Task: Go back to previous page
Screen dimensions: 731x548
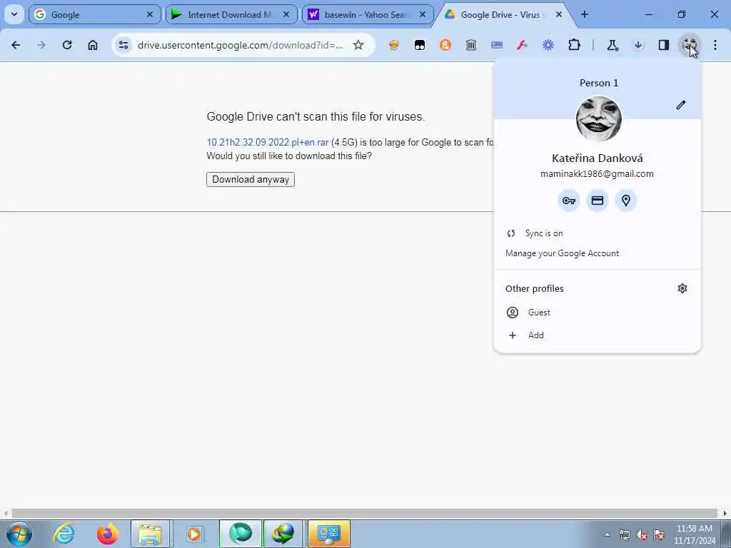Action: (x=16, y=45)
